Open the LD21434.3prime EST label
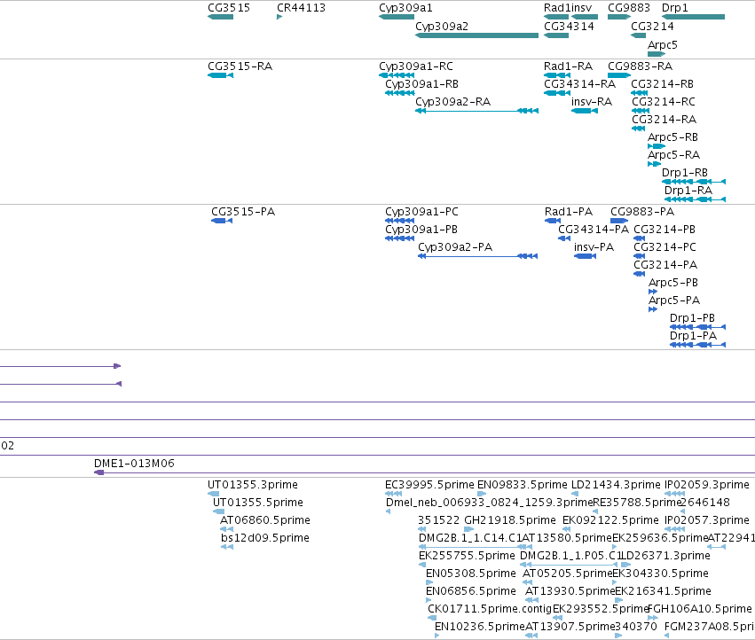The width and height of the screenshot is (755, 640). pos(616,485)
